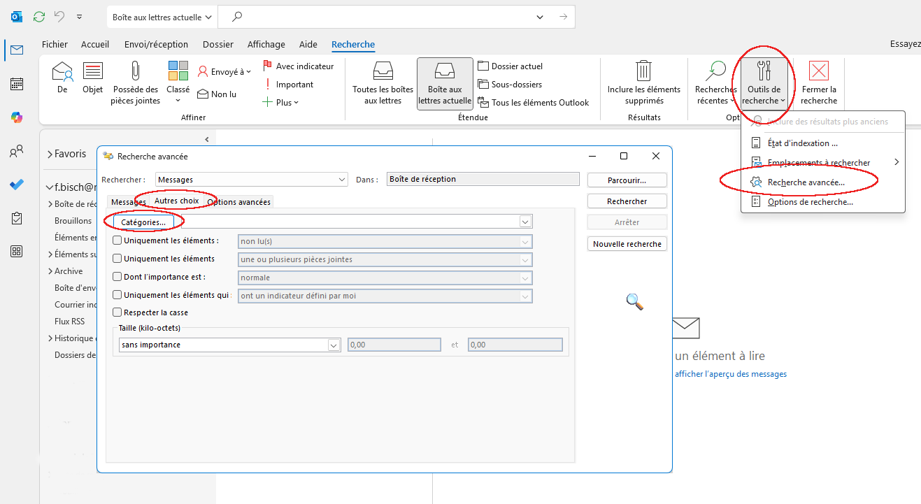
Task: Click the 'Parcourir...' button
Action: point(627,180)
